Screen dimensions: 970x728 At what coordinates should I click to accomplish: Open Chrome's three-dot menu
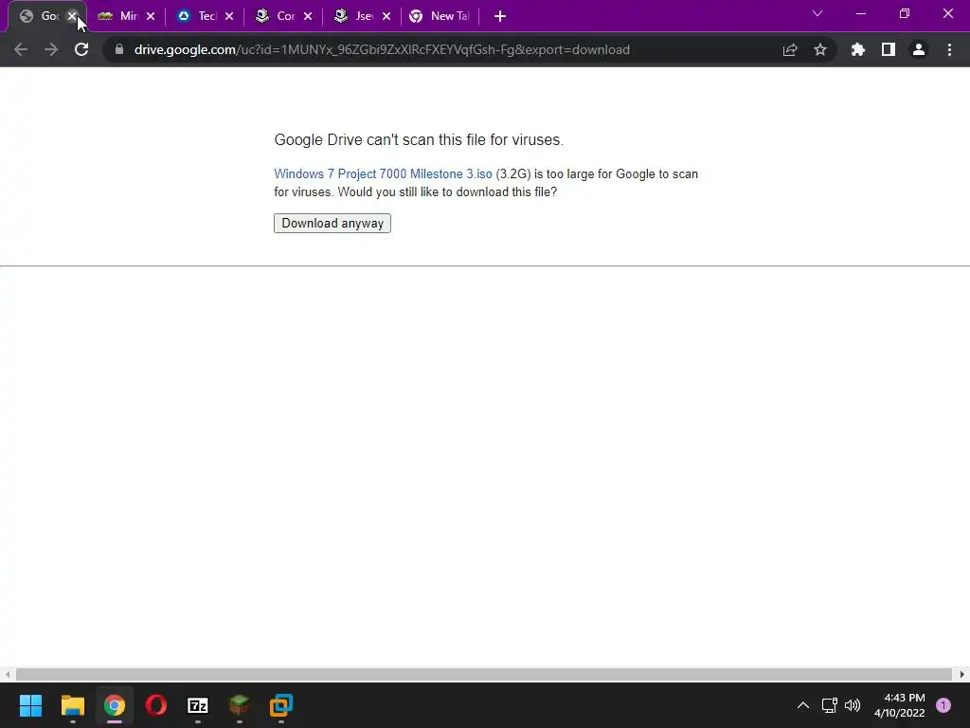point(949,49)
